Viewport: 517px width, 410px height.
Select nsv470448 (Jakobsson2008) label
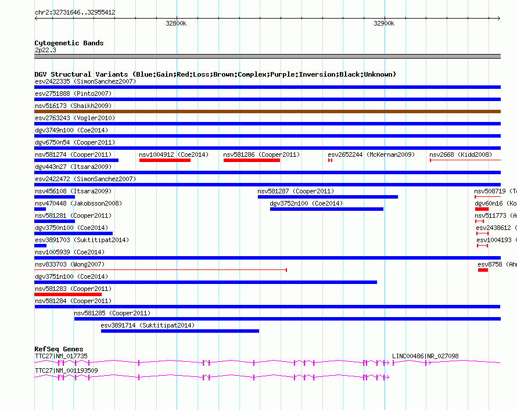point(78,203)
